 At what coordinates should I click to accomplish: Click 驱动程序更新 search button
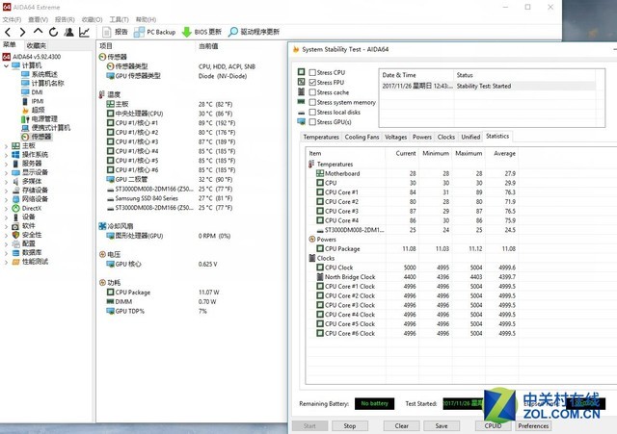click(x=254, y=32)
